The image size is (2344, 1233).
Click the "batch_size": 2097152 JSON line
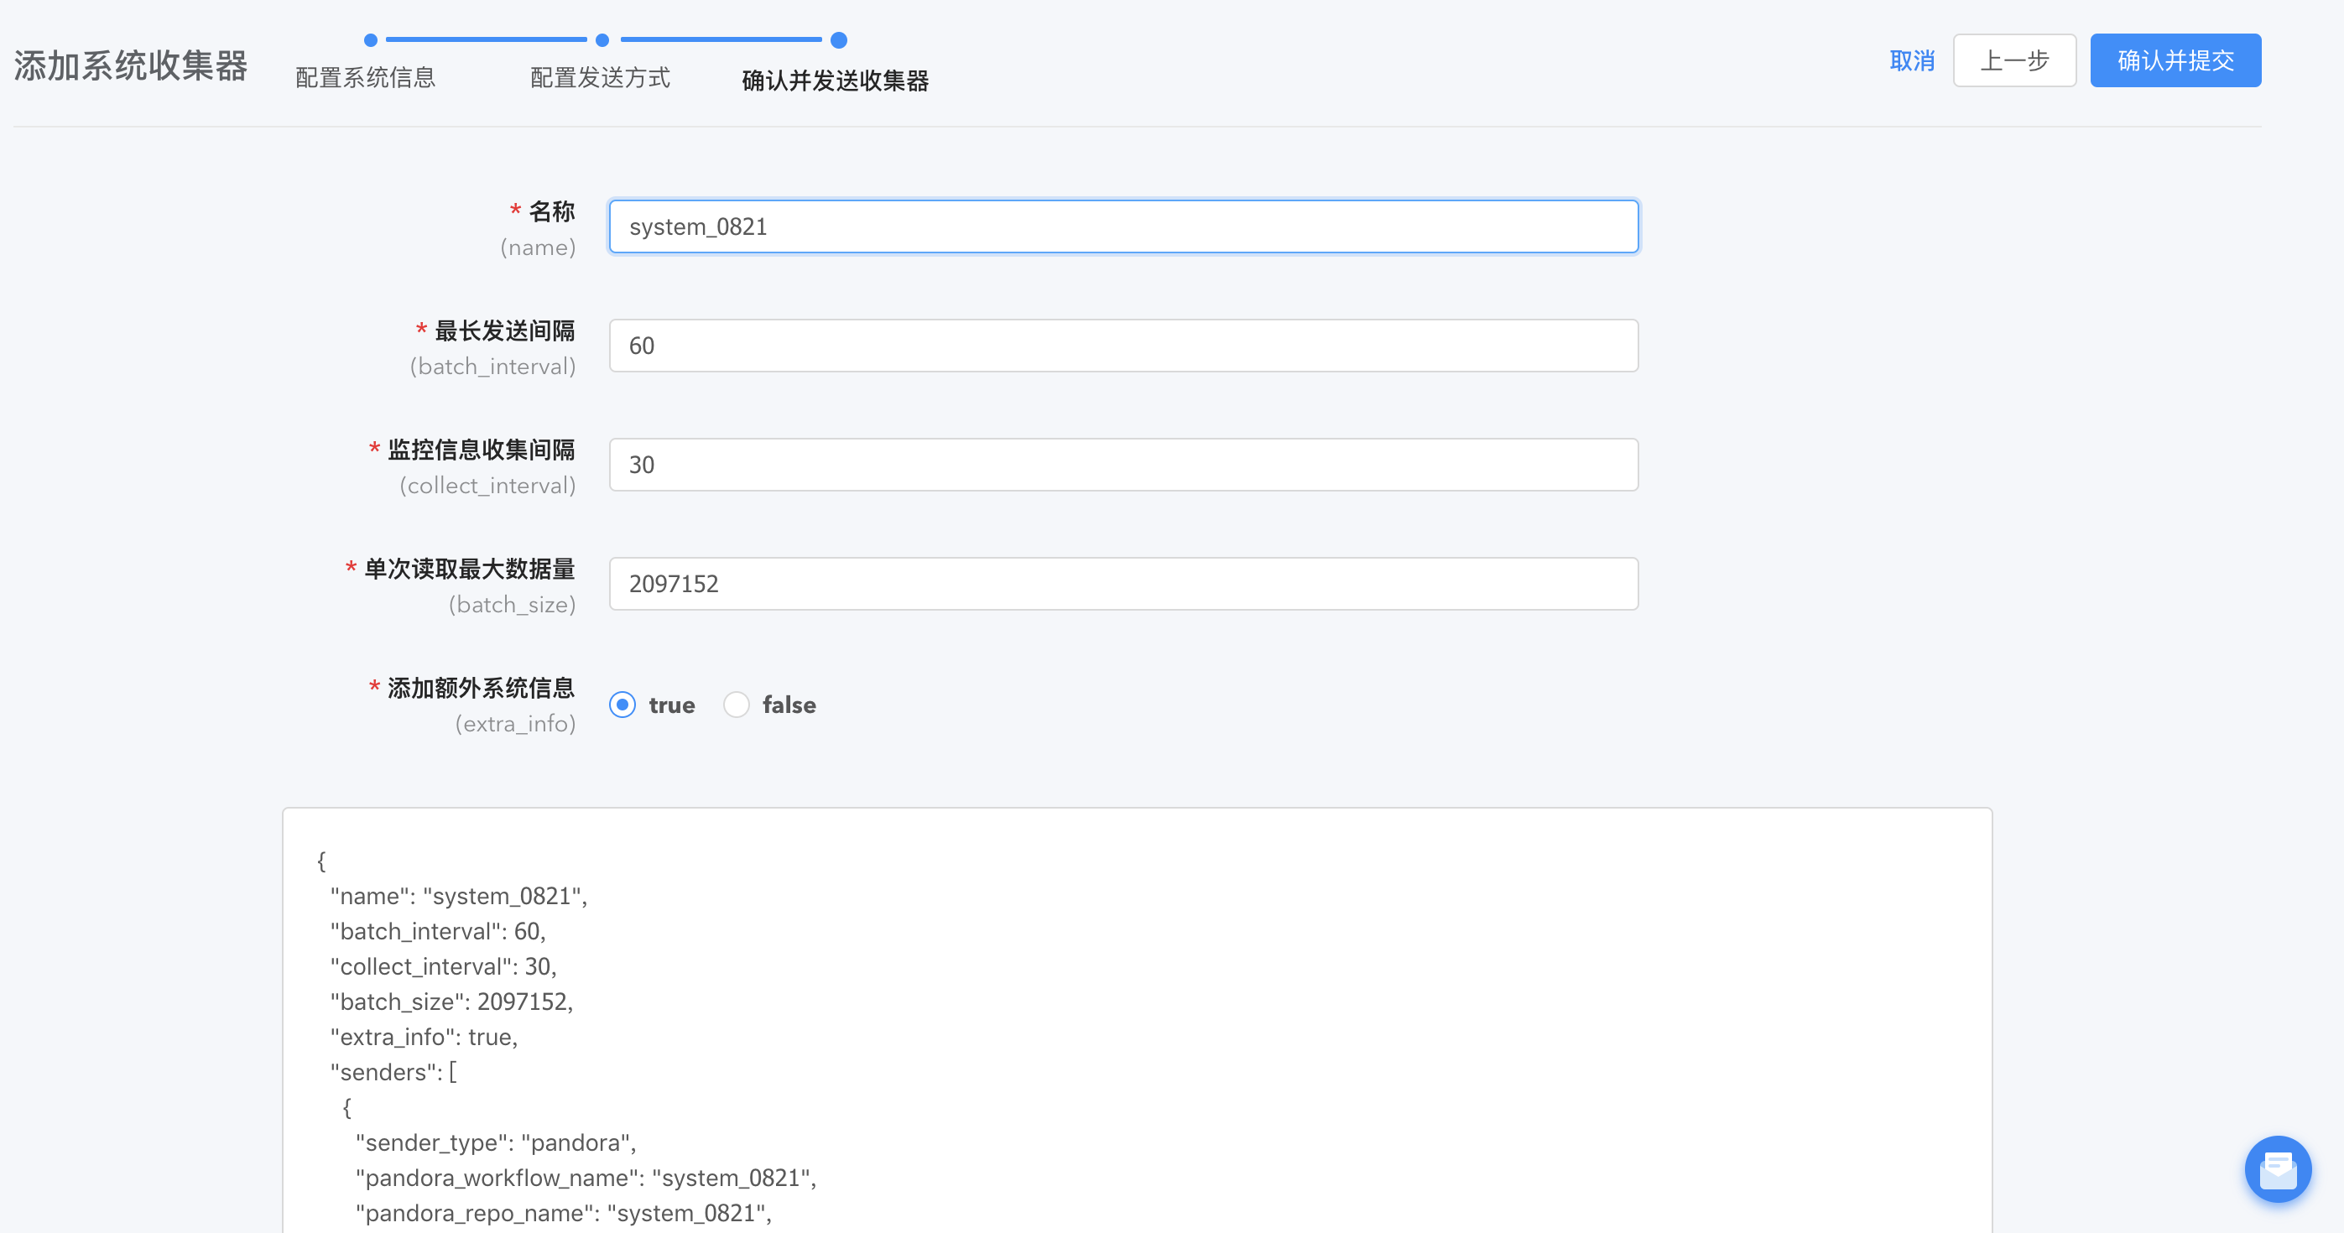[x=451, y=1001]
